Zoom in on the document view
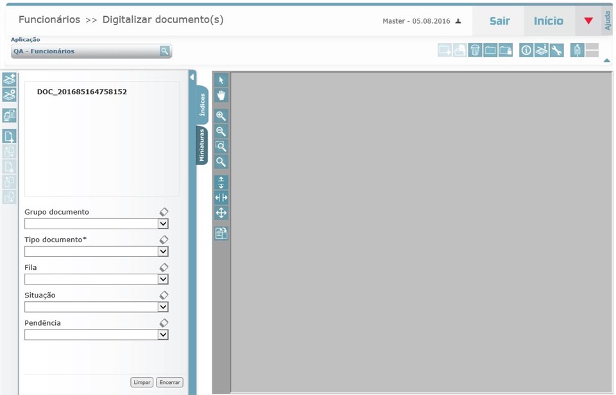Image resolution: width=616 pixels, height=395 pixels. pyautogui.click(x=221, y=116)
